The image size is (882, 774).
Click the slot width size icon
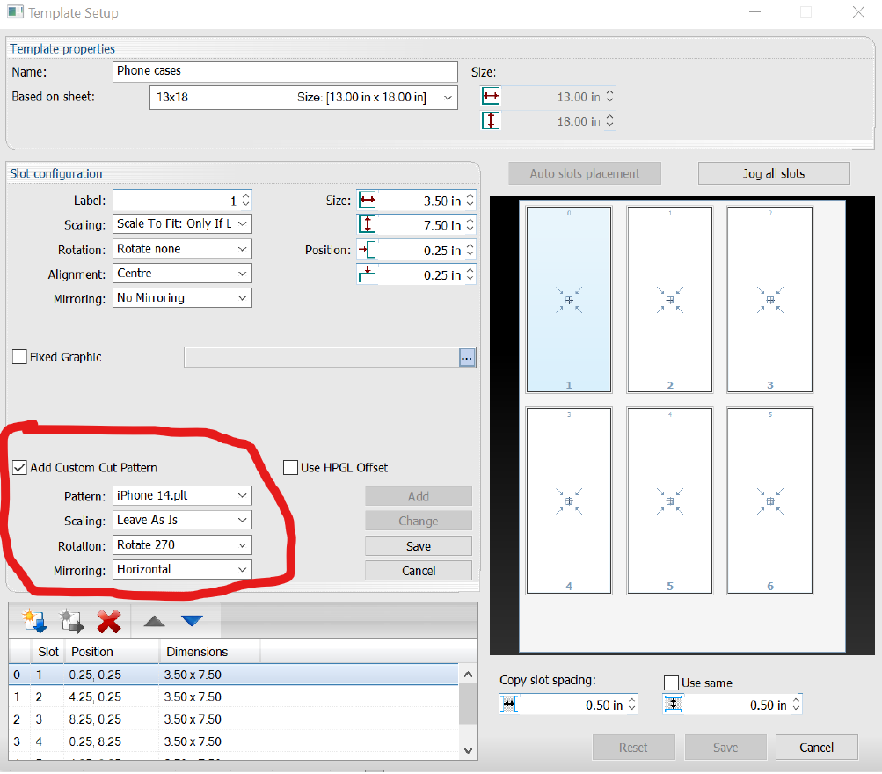click(368, 200)
